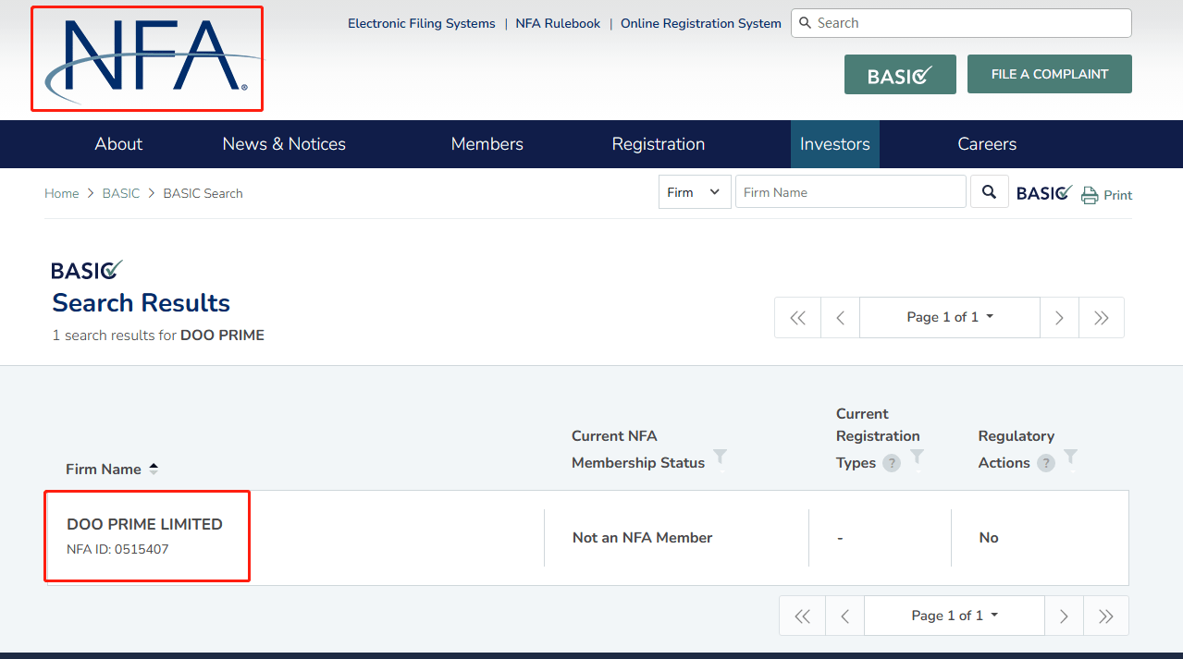
Task: Go to next page in top pagination
Action: coord(1059,318)
